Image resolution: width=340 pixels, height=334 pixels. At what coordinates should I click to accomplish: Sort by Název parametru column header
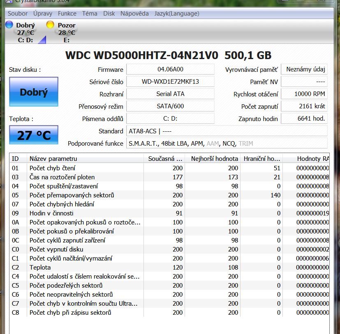pos(85,159)
